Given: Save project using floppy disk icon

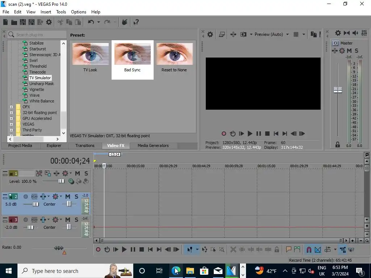Looking at the screenshot, I should click(23, 22).
